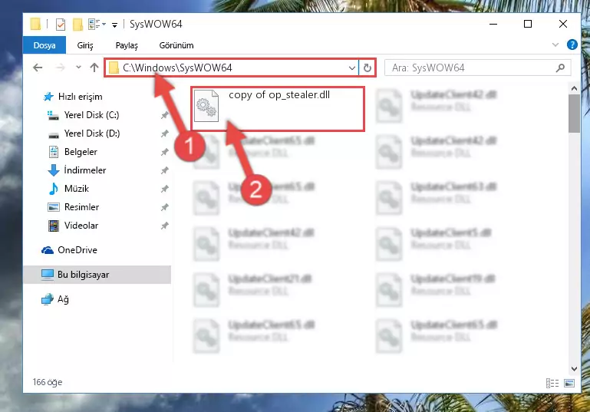Click the 166 öğe status bar text
Image resolution: width=590 pixels, height=412 pixels.
point(48,382)
